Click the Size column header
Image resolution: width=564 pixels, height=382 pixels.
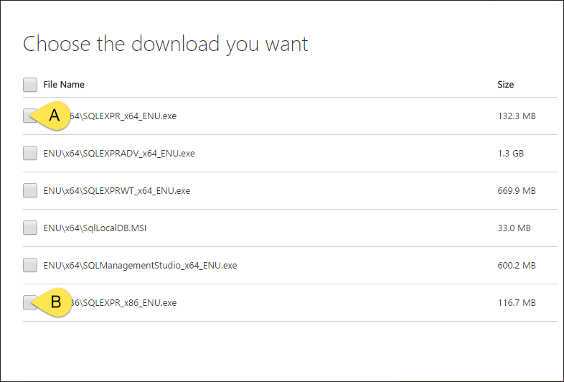[505, 85]
